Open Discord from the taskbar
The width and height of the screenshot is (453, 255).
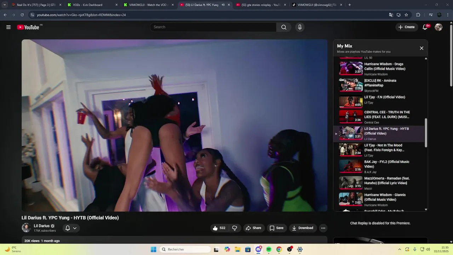tap(258, 249)
